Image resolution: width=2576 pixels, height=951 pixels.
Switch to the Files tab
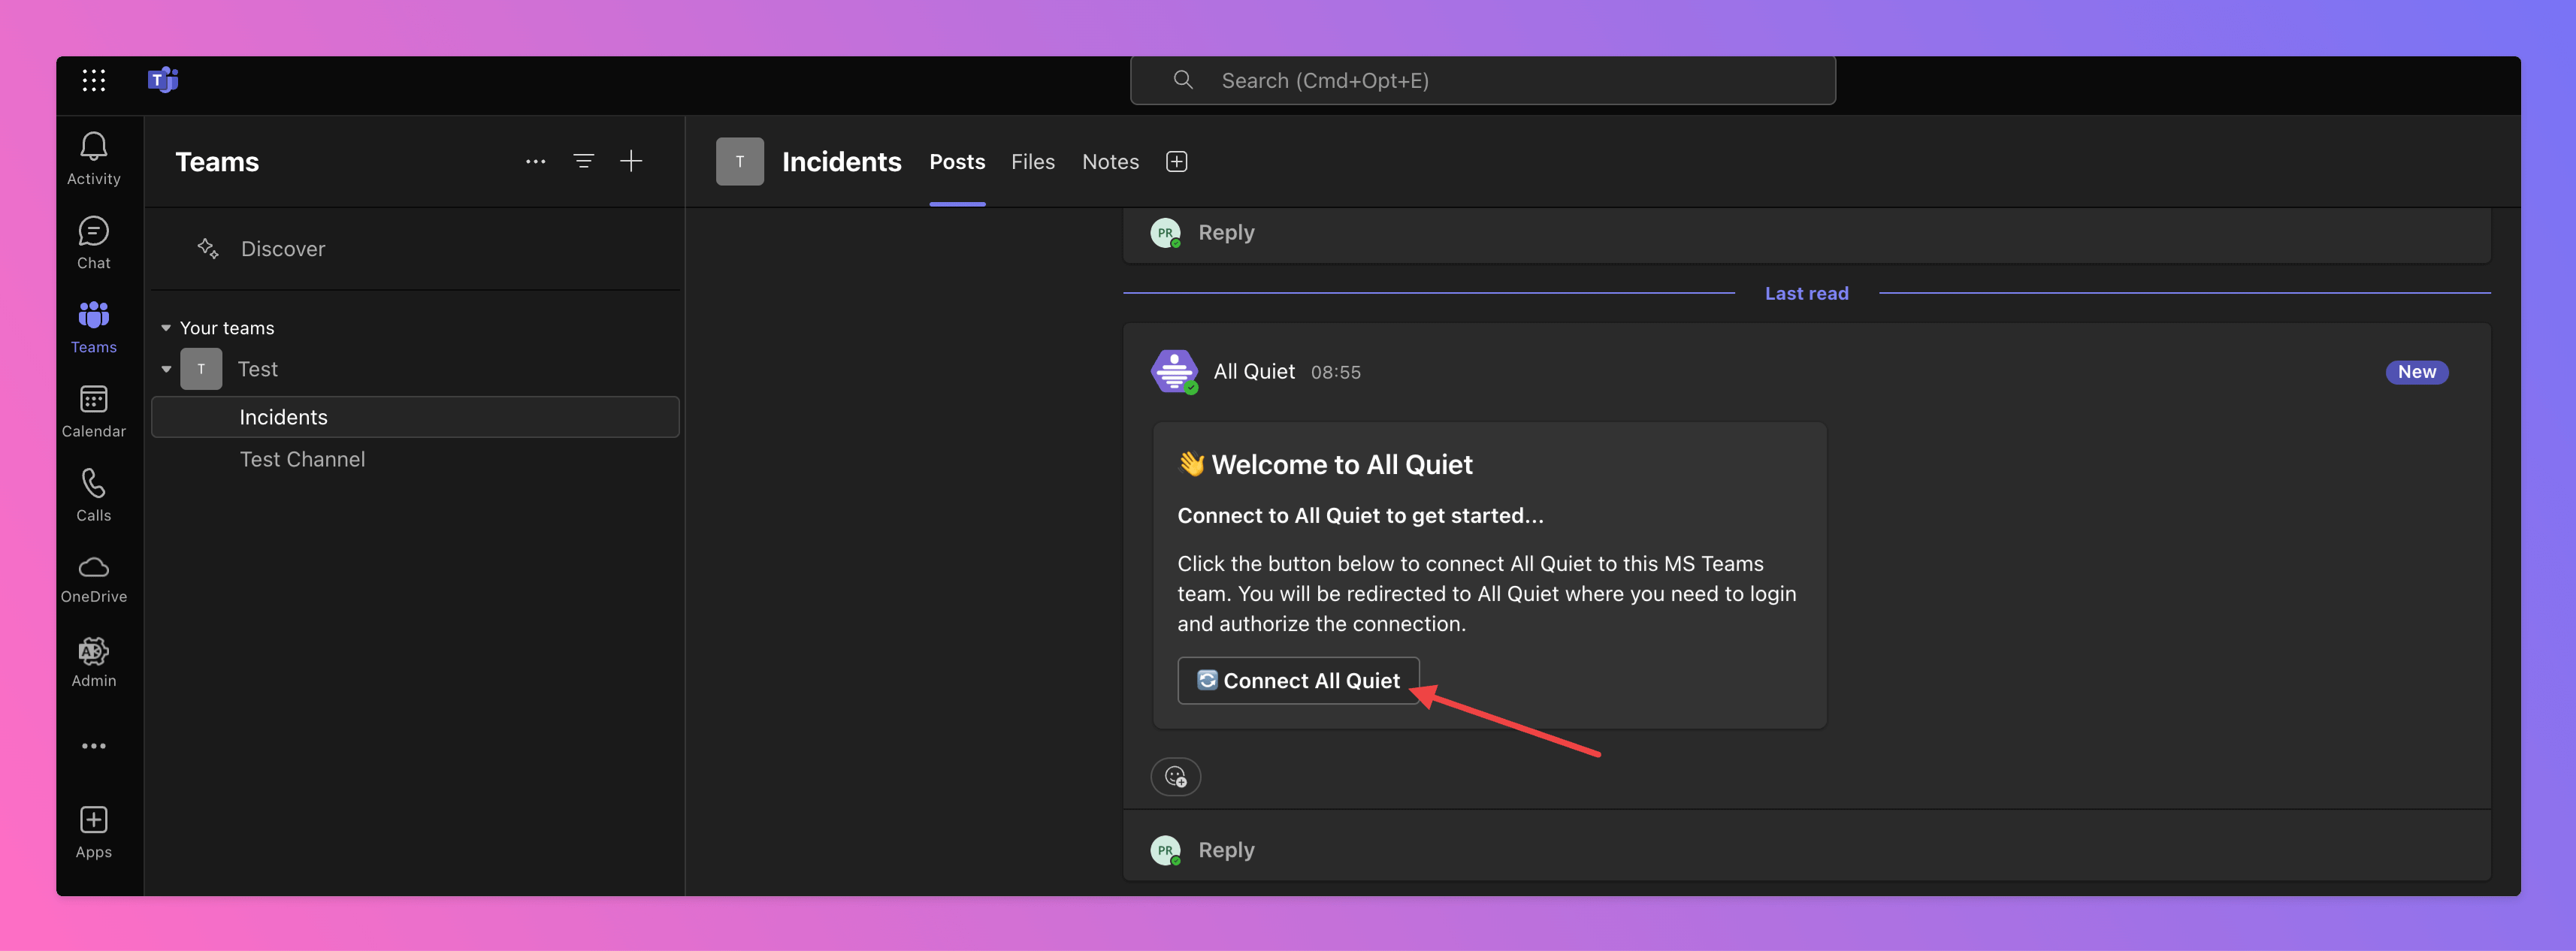pos(1032,162)
